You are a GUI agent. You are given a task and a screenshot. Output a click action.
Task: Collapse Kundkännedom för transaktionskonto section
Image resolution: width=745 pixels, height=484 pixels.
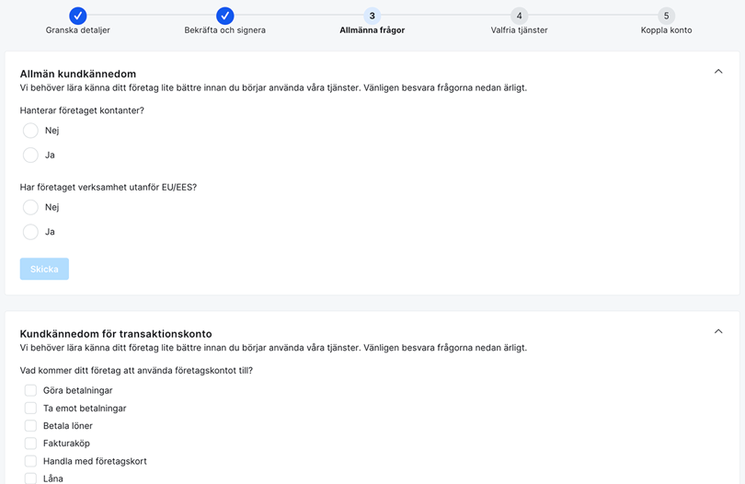pos(718,331)
